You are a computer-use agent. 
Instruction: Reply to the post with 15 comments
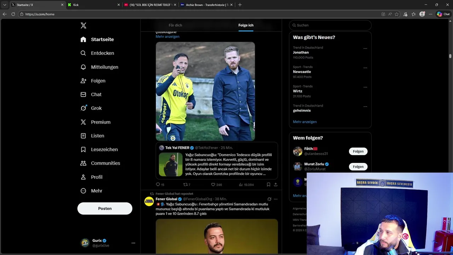(x=160, y=185)
